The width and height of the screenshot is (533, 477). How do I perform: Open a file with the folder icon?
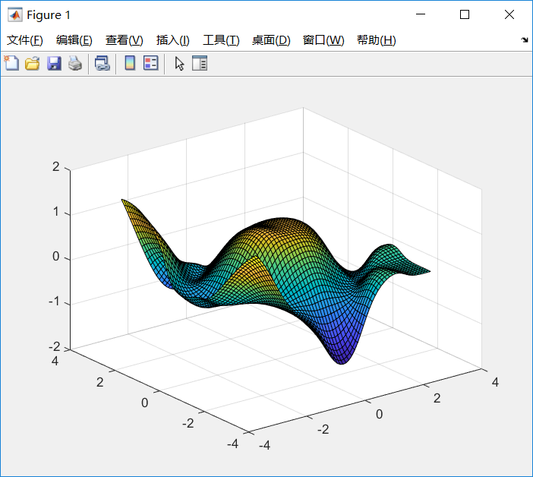coord(33,63)
